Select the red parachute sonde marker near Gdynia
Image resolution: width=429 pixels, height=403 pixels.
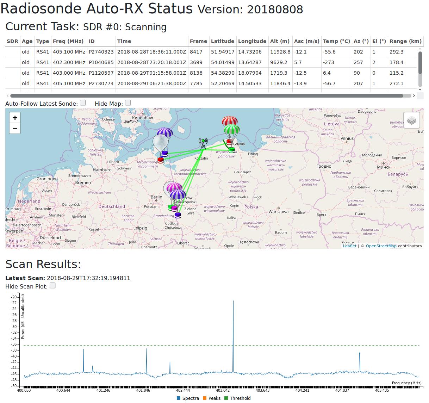(x=230, y=122)
